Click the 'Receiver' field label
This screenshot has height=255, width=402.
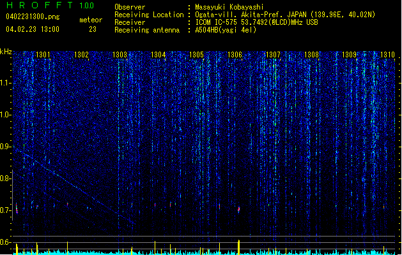130,22
